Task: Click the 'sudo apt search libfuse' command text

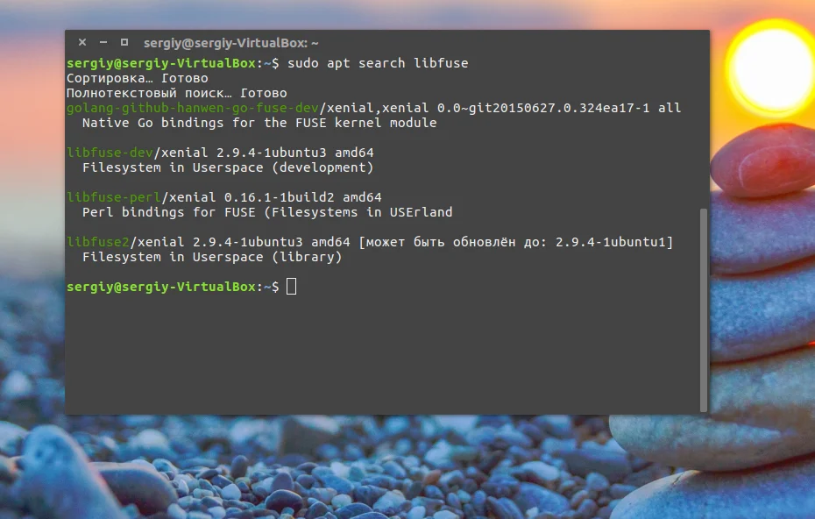Action: coord(378,63)
